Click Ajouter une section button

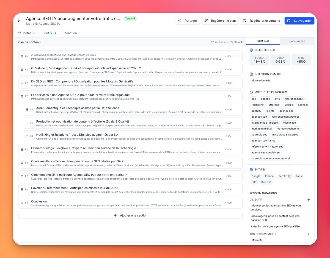pos(131,215)
